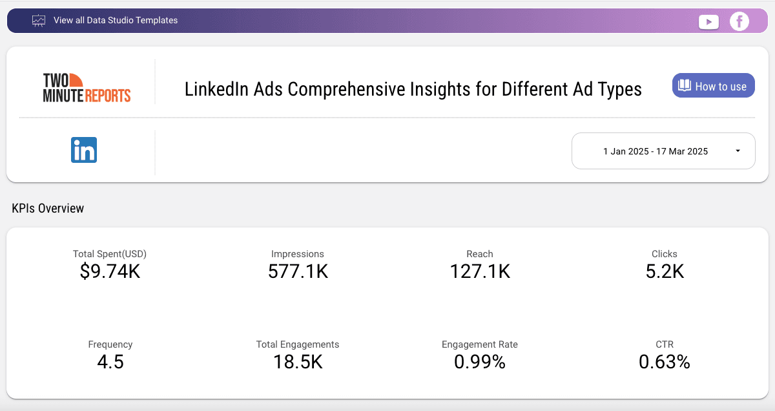
Task: Click the LinkedIn logo icon
Action: coord(84,150)
